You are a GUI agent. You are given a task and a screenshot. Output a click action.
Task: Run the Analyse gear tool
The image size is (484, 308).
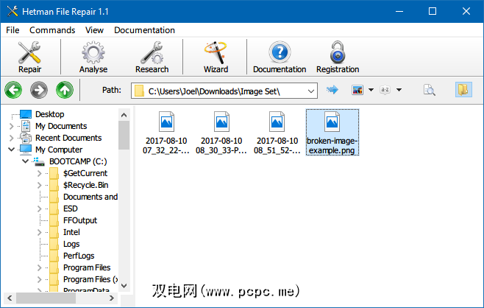(93, 57)
